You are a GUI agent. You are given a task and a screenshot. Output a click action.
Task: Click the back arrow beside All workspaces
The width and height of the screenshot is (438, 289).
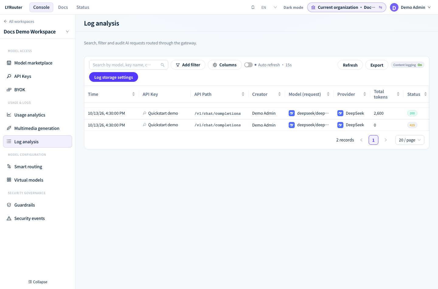click(5, 21)
